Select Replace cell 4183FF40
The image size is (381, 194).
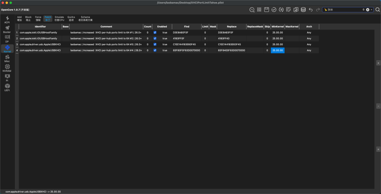tap(232, 38)
